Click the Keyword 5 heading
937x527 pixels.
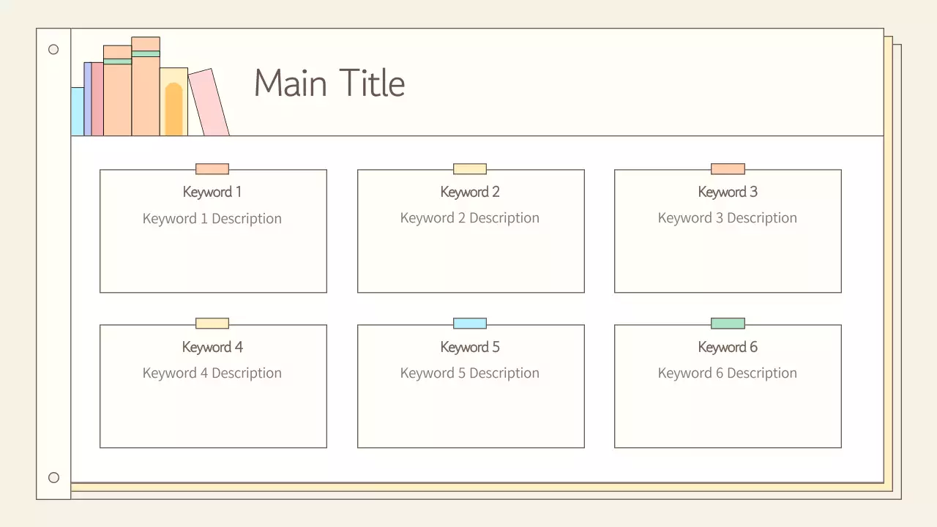(x=470, y=347)
